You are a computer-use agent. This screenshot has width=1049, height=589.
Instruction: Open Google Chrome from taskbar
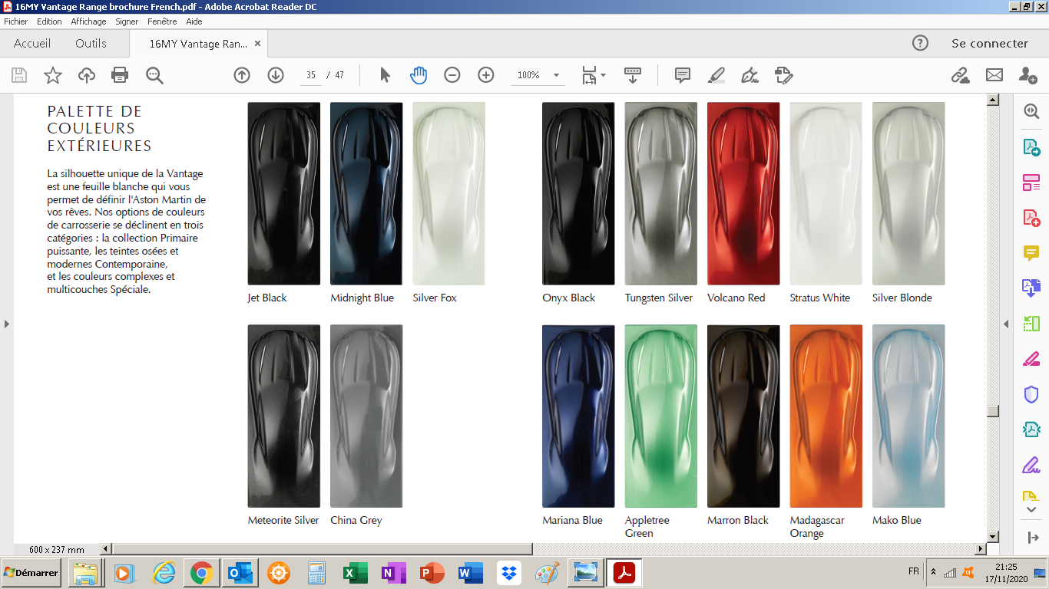pyautogui.click(x=201, y=573)
